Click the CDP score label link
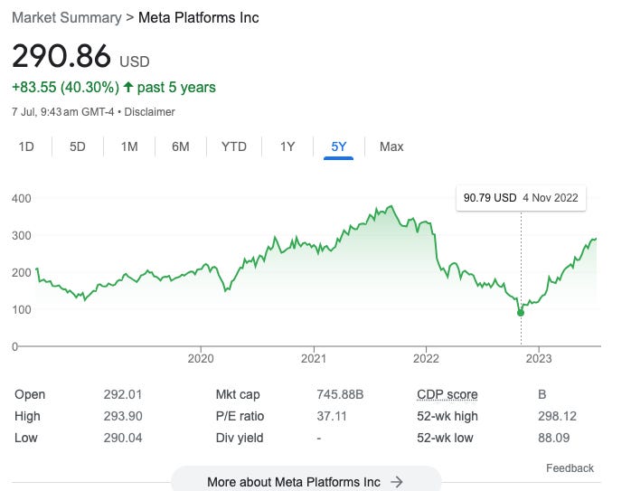The image size is (631, 491). (447, 394)
